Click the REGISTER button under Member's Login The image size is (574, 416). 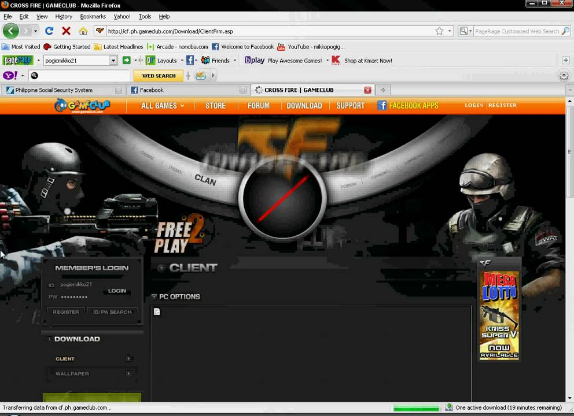click(x=66, y=312)
